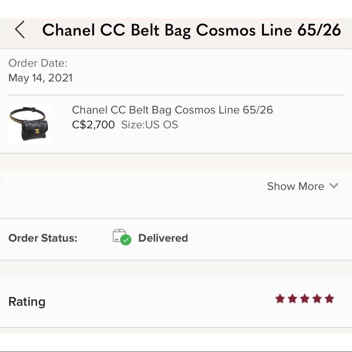The height and width of the screenshot is (352, 352).
Task: Click the May 14, 2021 date
Action: (x=40, y=78)
